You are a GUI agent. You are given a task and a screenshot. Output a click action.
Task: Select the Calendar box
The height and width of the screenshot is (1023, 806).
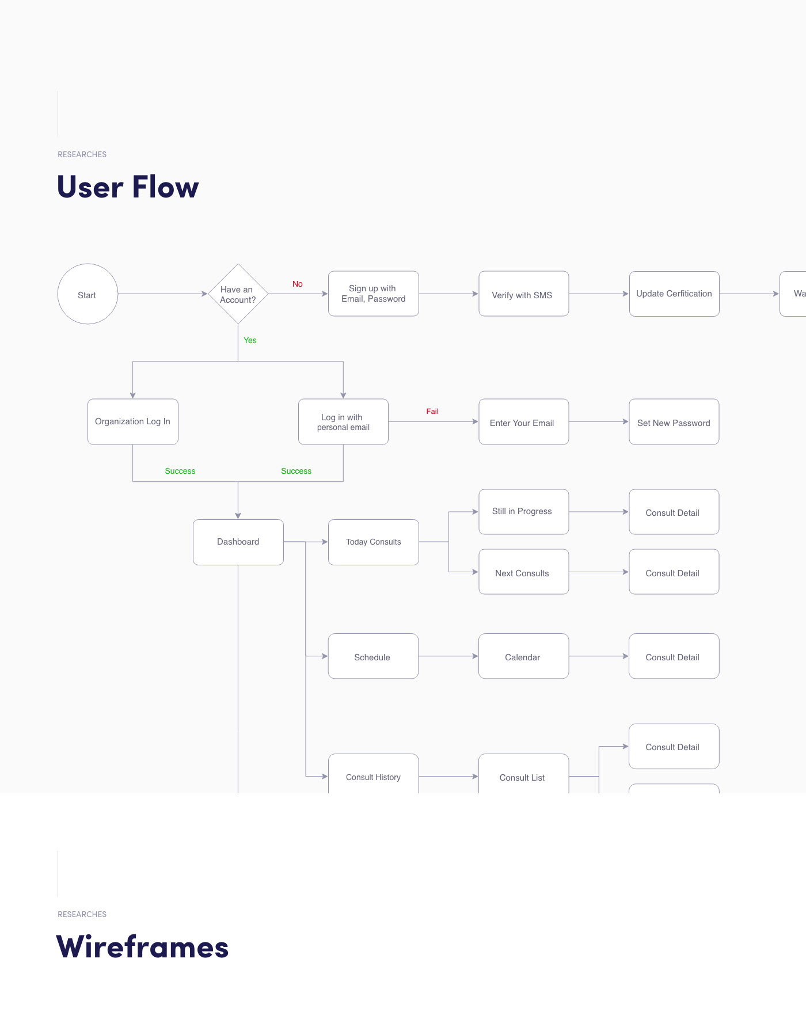click(523, 656)
